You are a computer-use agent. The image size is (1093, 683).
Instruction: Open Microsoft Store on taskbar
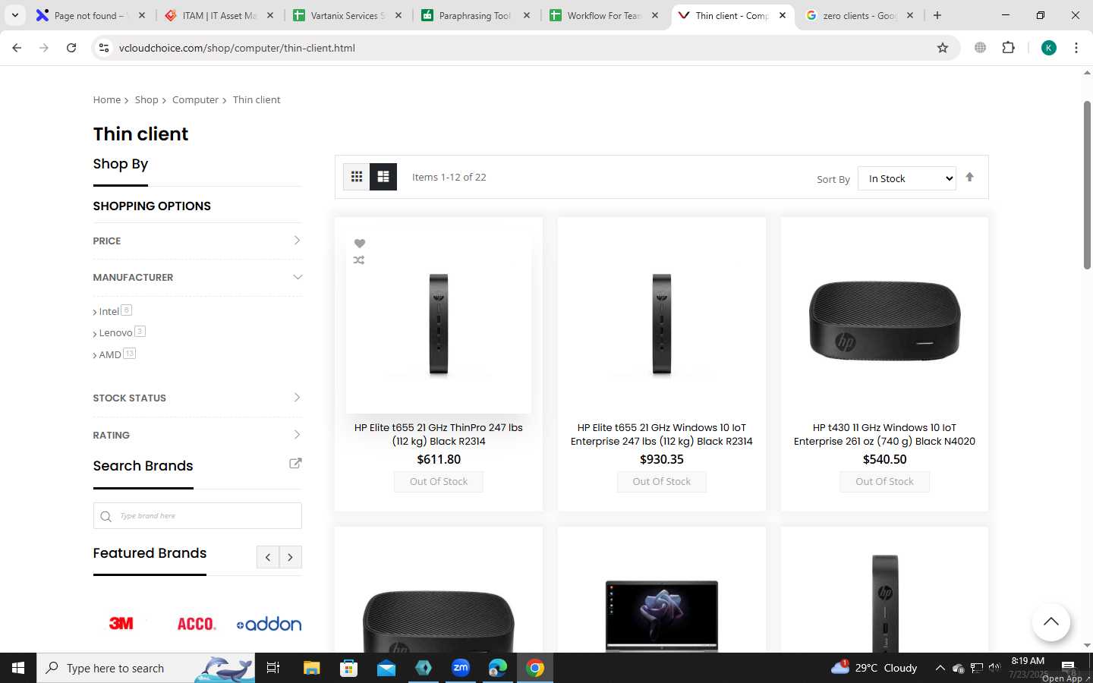pyautogui.click(x=348, y=668)
